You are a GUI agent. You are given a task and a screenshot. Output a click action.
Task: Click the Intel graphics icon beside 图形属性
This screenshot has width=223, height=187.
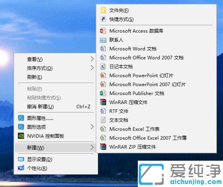pos(21,118)
